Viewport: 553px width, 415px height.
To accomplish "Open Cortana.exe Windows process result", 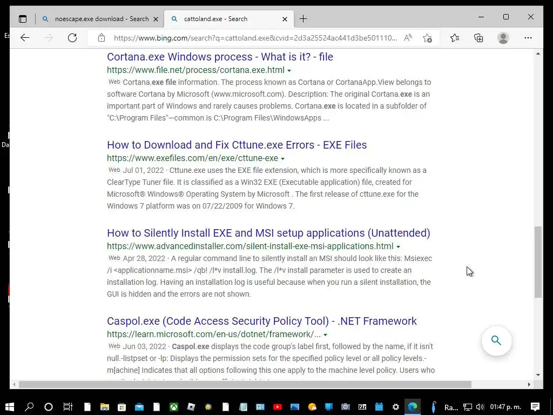I will 220,57.
